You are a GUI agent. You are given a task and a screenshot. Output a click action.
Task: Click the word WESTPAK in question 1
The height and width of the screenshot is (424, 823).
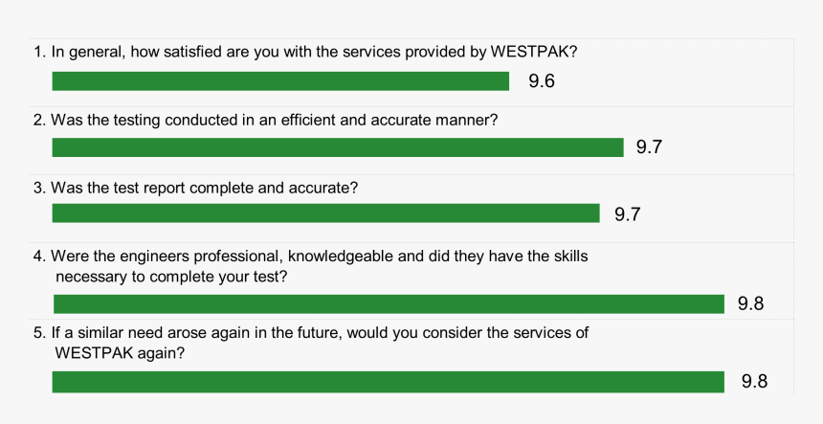pos(541,52)
